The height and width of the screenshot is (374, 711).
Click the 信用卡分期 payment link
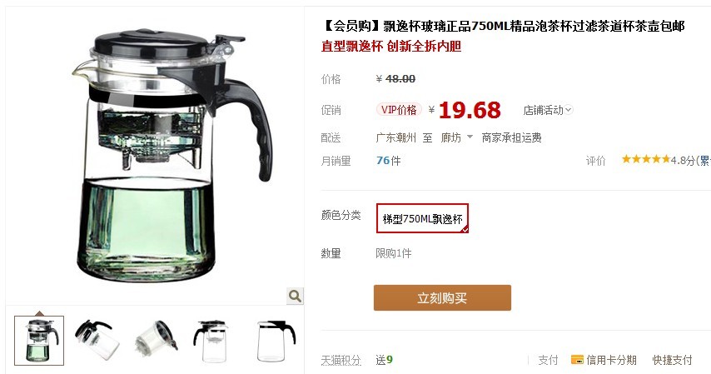coord(611,360)
